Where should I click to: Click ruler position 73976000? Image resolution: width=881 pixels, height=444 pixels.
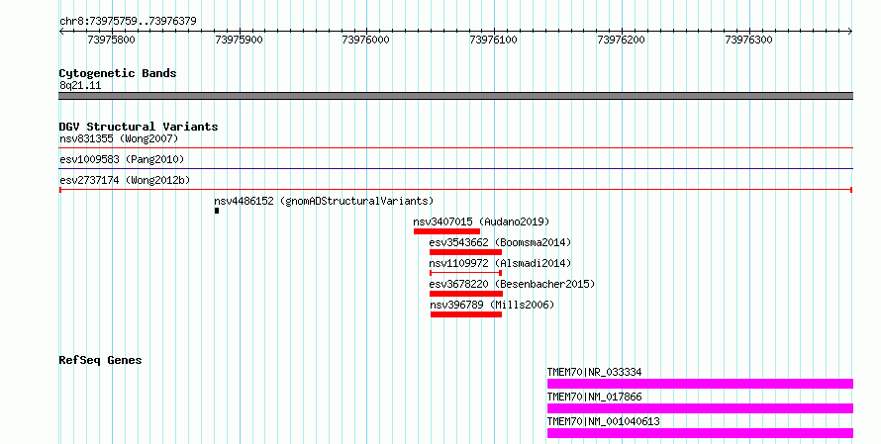pos(366,40)
